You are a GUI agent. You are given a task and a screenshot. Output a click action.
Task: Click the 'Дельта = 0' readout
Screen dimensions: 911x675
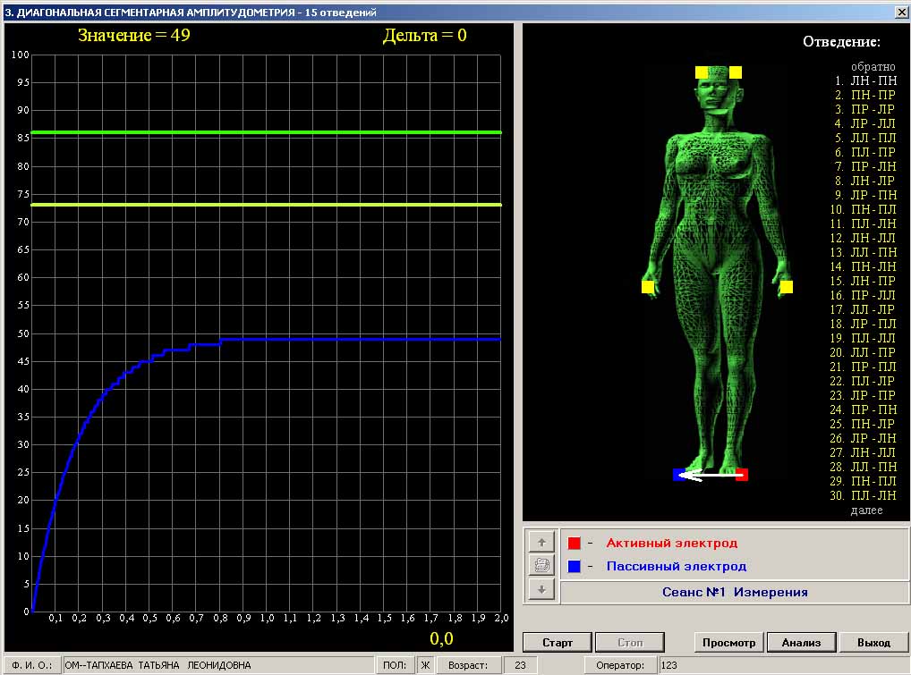pos(425,36)
